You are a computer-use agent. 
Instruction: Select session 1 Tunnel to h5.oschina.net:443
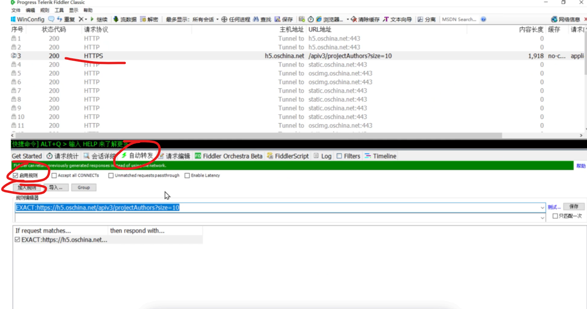pos(297,38)
